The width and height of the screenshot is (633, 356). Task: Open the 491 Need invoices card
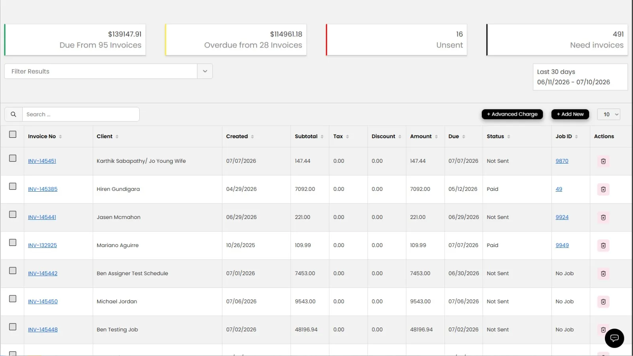coord(557,40)
